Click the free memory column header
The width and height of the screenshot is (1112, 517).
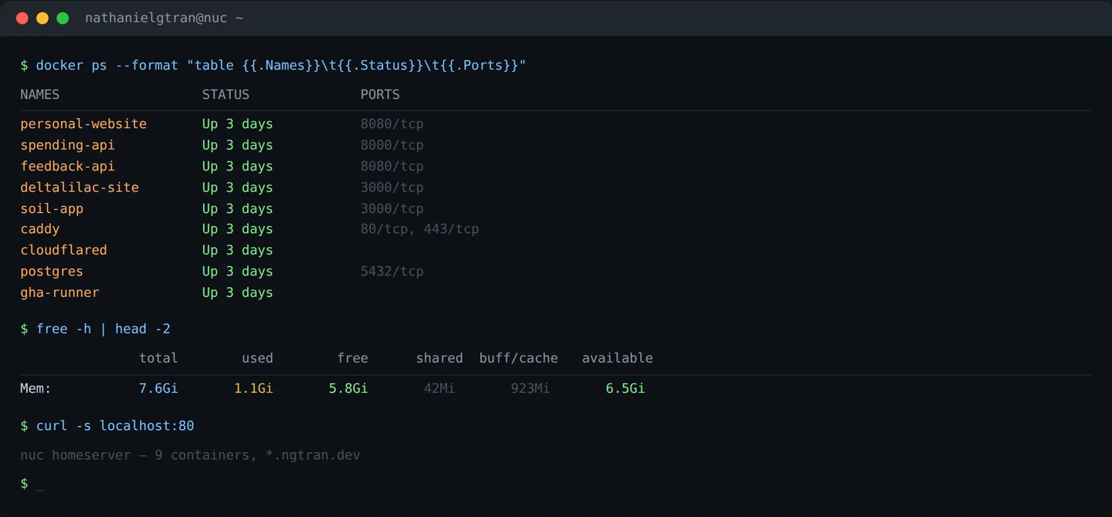coord(352,358)
